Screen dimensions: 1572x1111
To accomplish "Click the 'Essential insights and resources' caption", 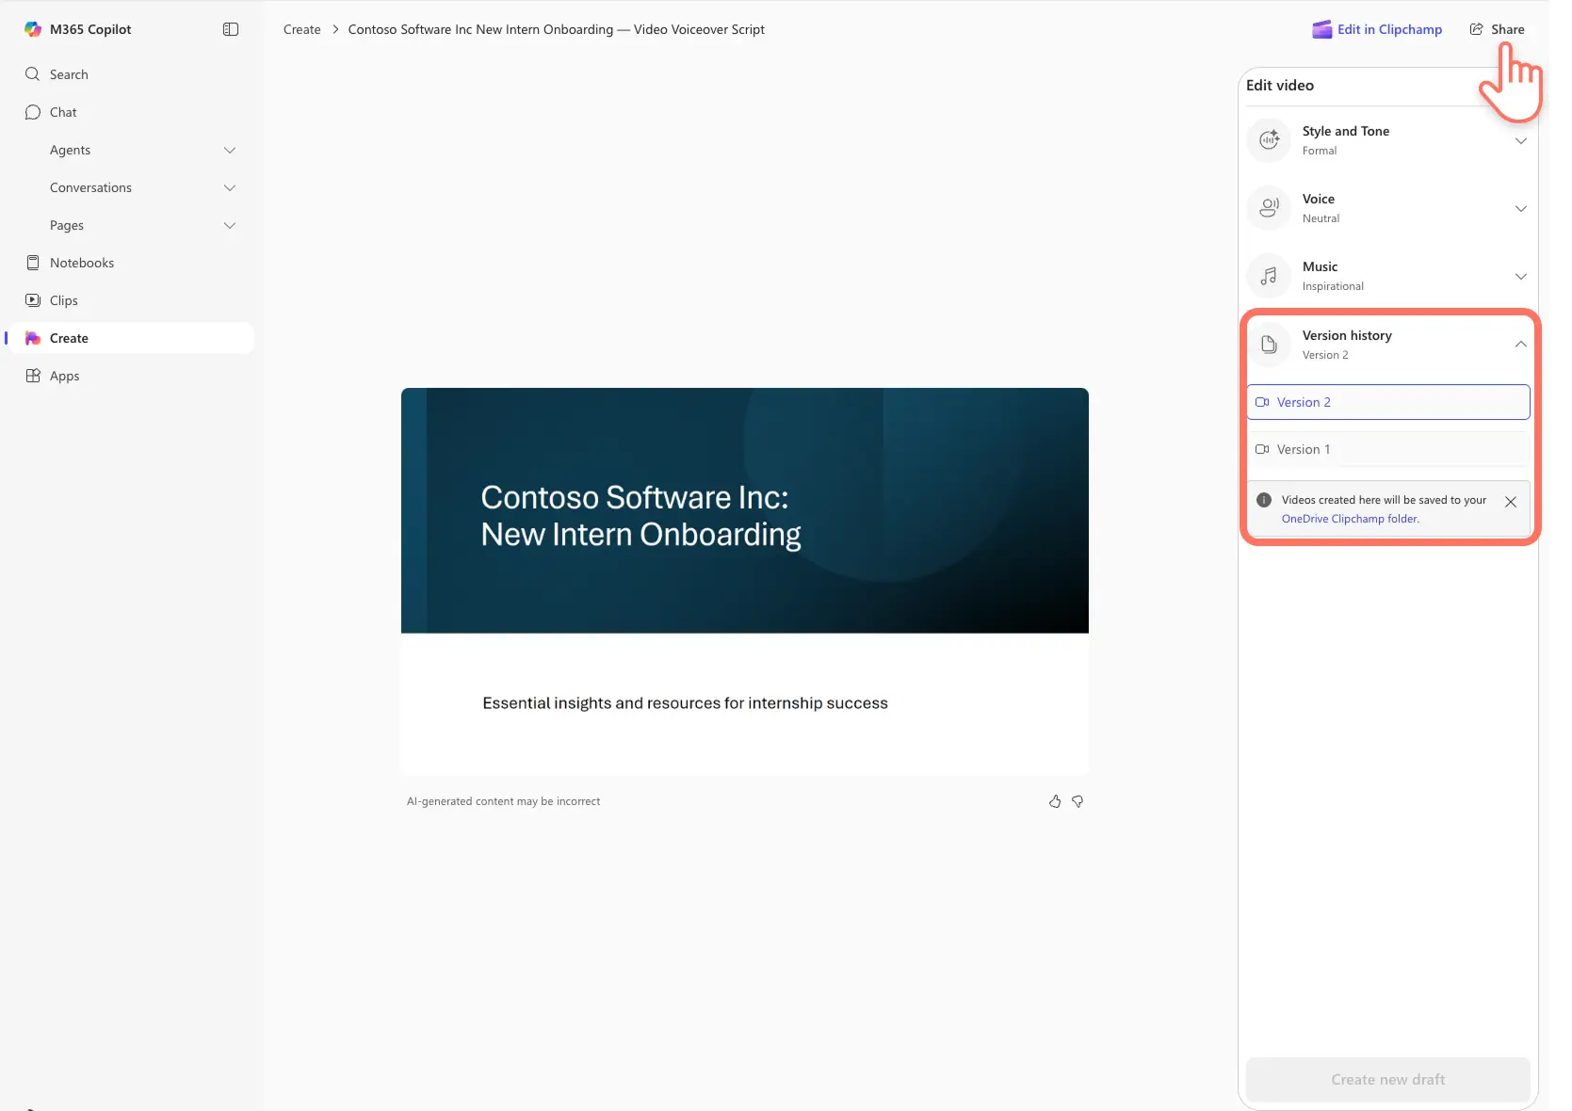I will [x=685, y=703].
